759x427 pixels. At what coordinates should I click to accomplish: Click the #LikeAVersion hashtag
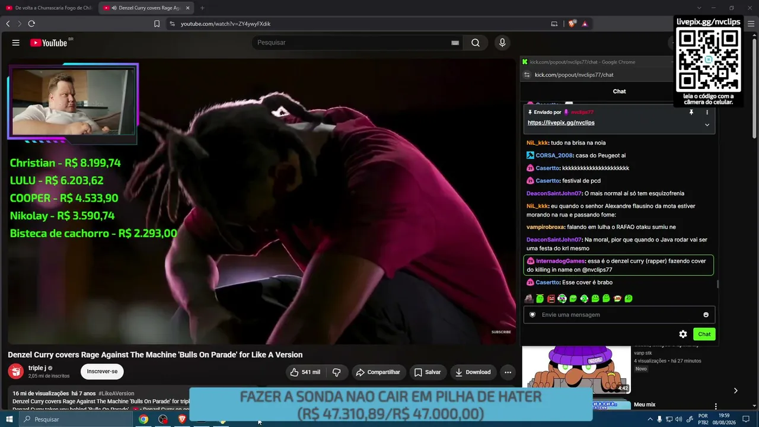click(x=116, y=393)
